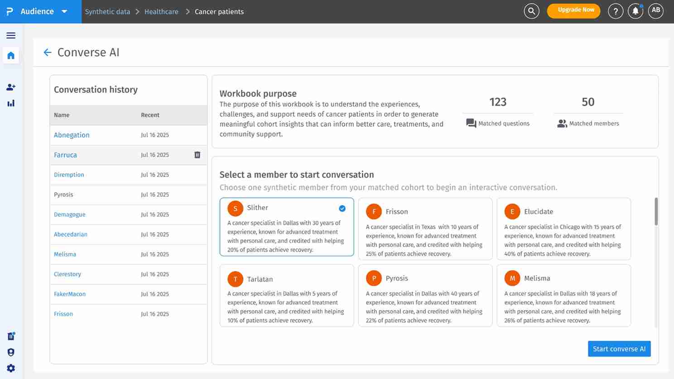Open the search icon in top bar
The width and height of the screenshot is (674, 379).
point(531,11)
